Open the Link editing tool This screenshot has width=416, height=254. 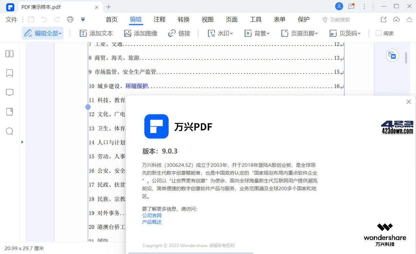coord(179,33)
